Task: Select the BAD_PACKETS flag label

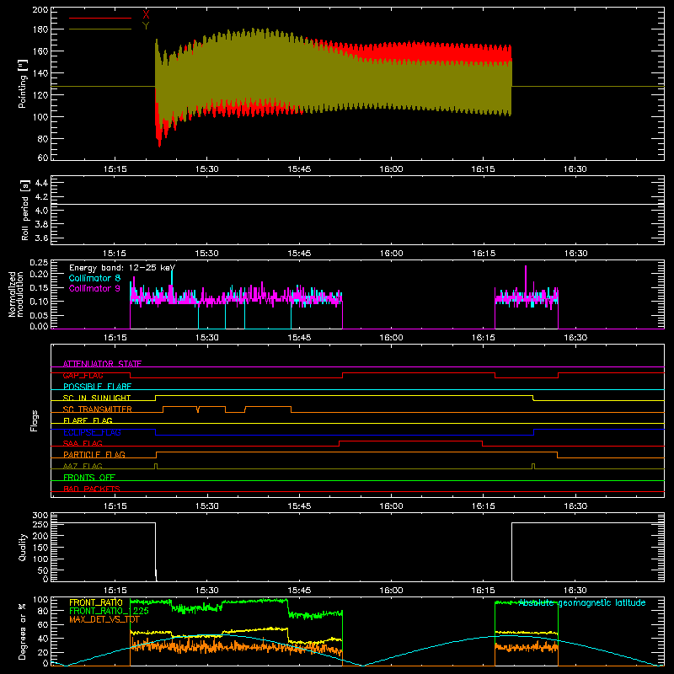Action: (92, 489)
